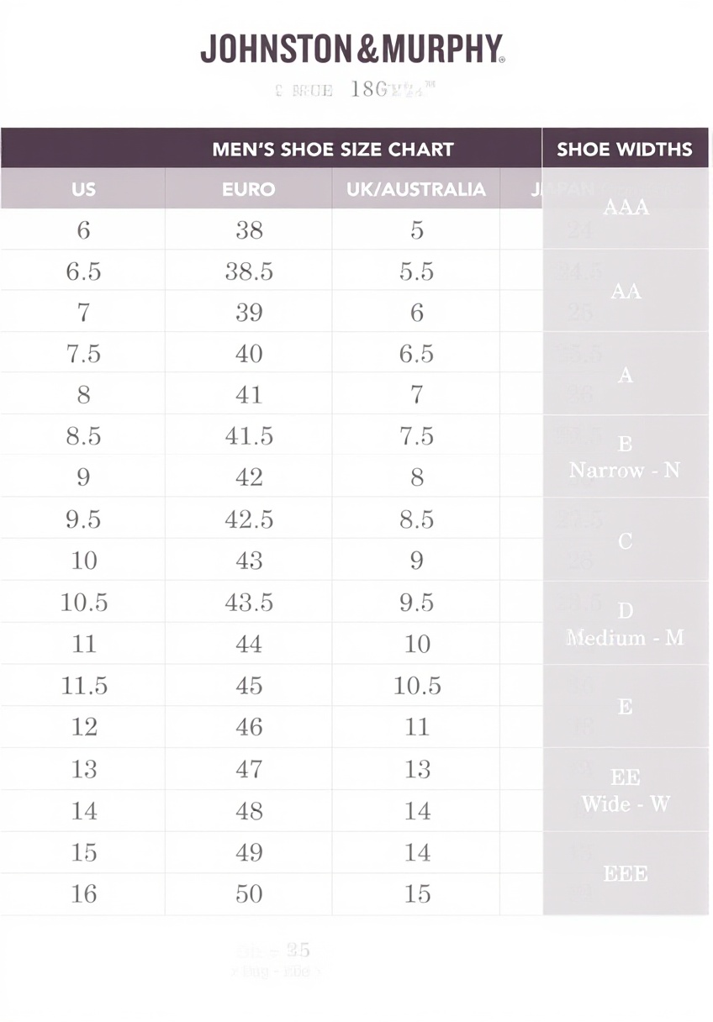Image resolution: width=713 pixels, height=1022 pixels.
Task: Click Euro size 50 cell
Action: pos(249,893)
